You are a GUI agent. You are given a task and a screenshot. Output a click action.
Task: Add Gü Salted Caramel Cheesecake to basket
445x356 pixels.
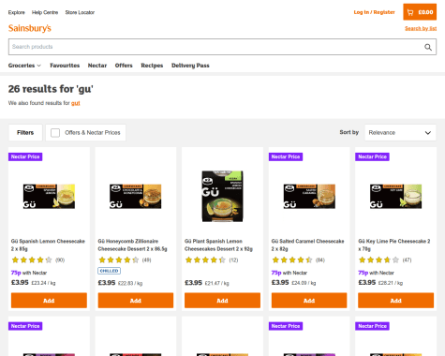pos(309,301)
